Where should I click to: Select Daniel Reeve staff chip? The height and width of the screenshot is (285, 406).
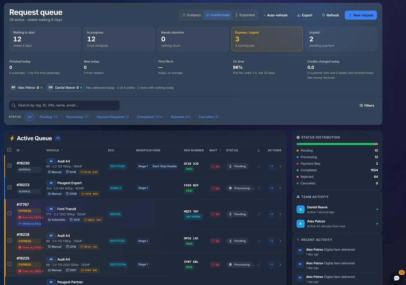tap(65, 88)
